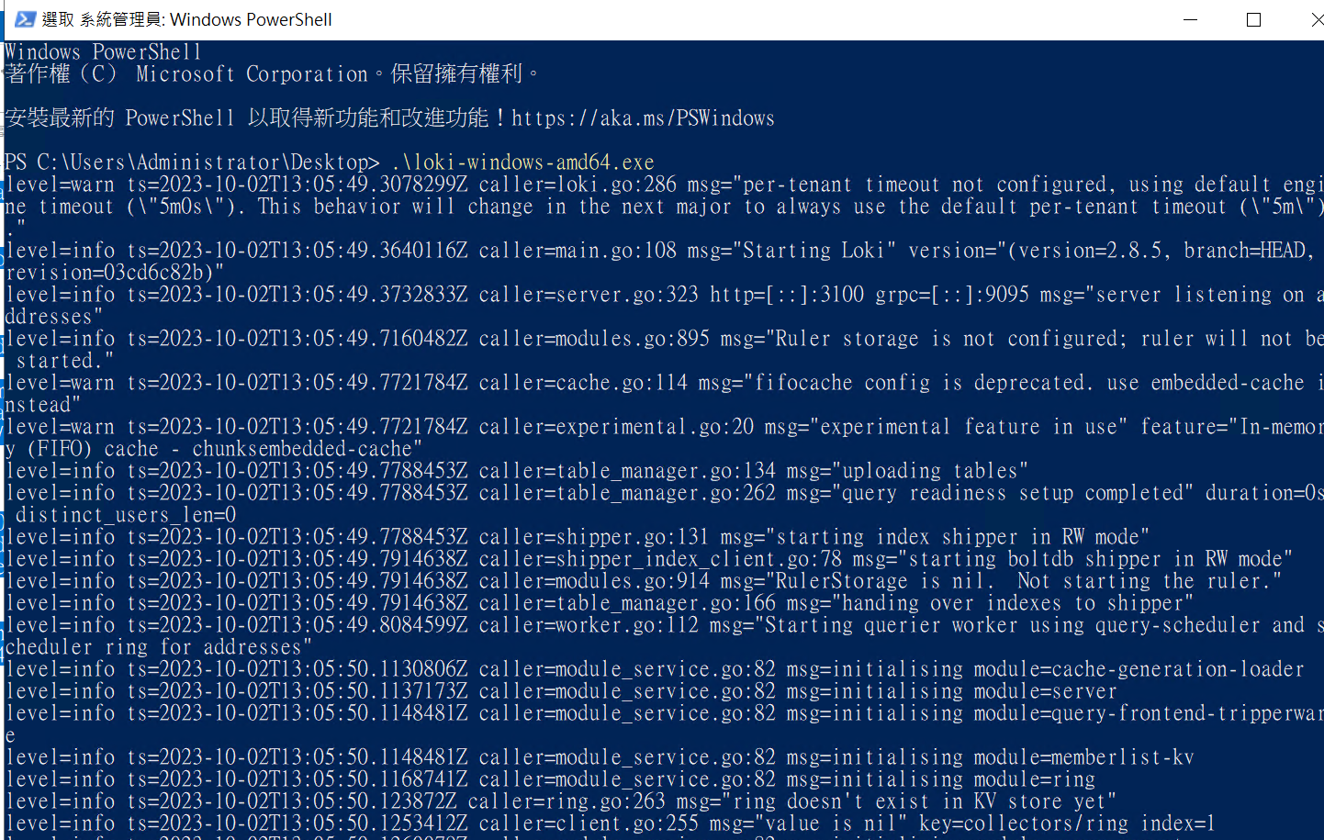The height and width of the screenshot is (840, 1324).
Task: Click 'caller=shipper_index_client.go:78' log text
Action: 660,559
